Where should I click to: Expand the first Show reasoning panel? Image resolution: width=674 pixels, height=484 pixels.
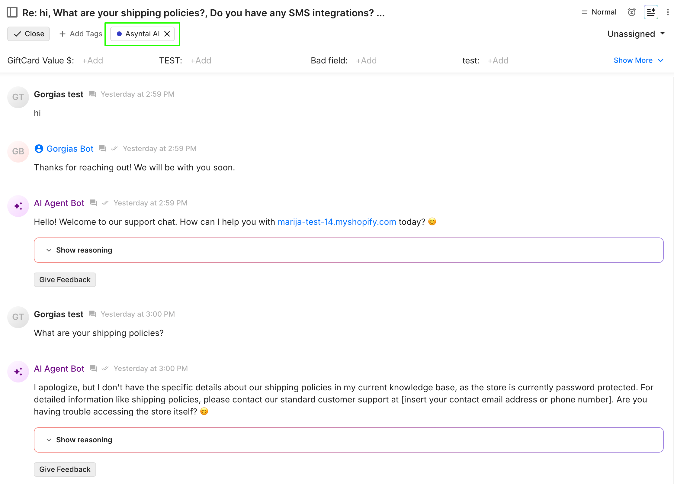click(x=84, y=250)
